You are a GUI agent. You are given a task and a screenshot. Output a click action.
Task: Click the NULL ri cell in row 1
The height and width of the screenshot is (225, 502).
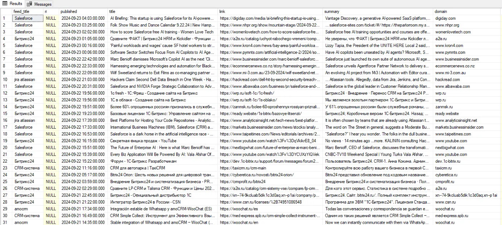tap(50, 18)
